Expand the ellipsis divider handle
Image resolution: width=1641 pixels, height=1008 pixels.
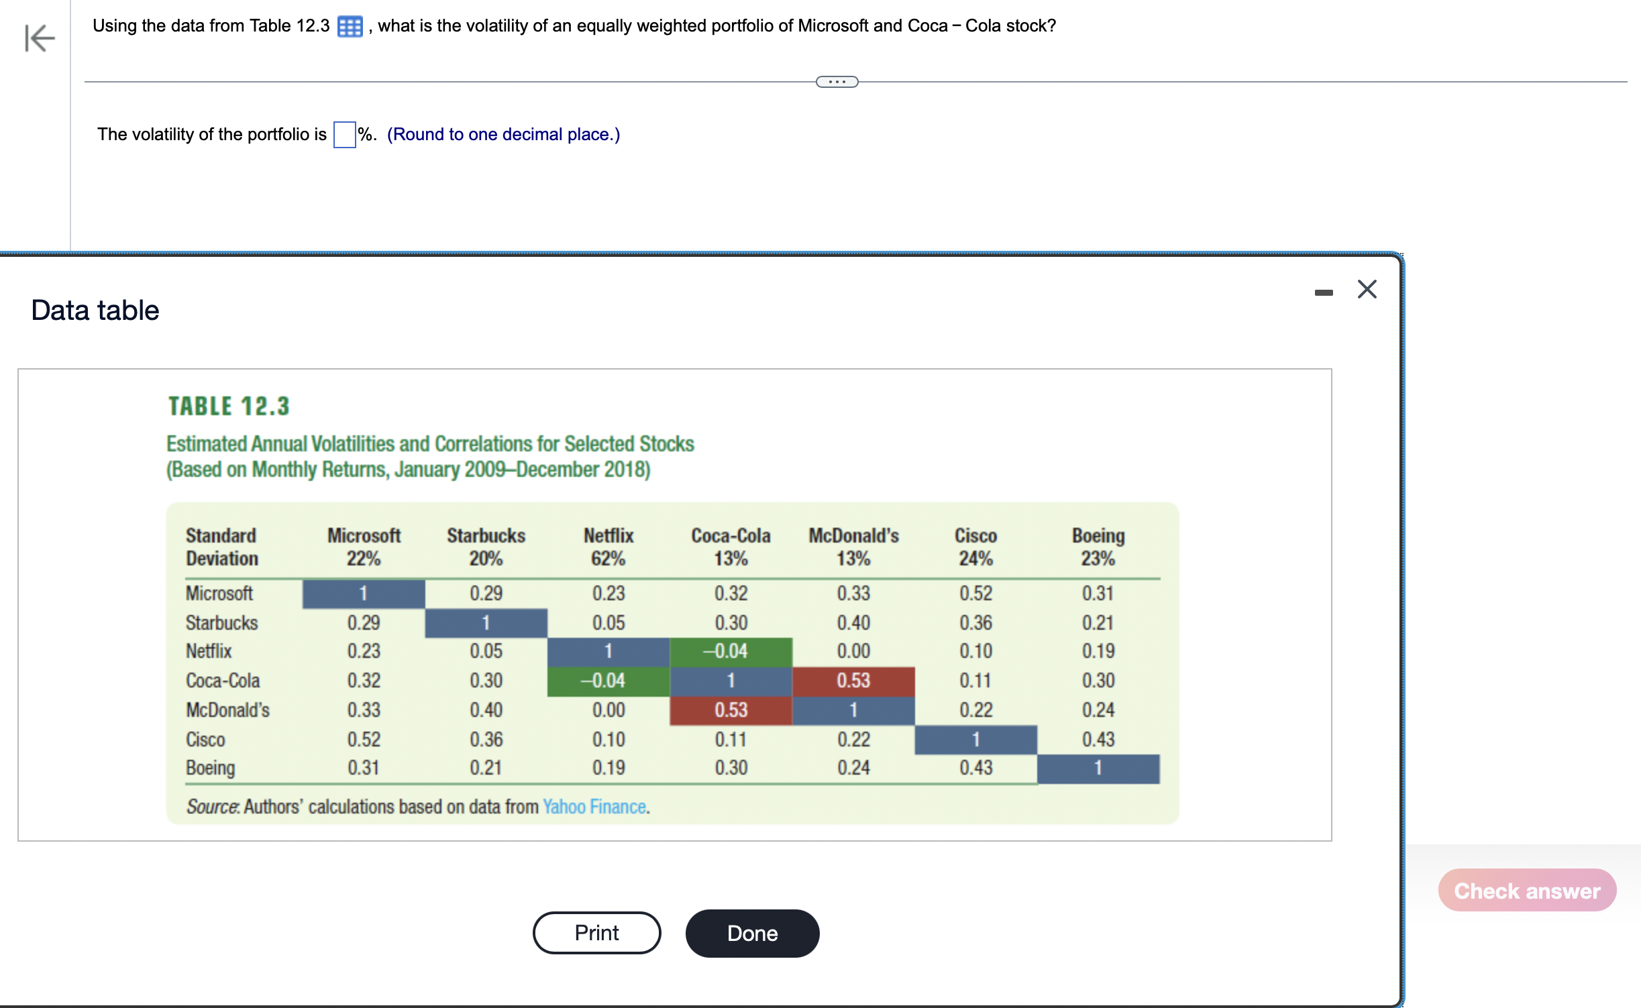(x=836, y=82)
